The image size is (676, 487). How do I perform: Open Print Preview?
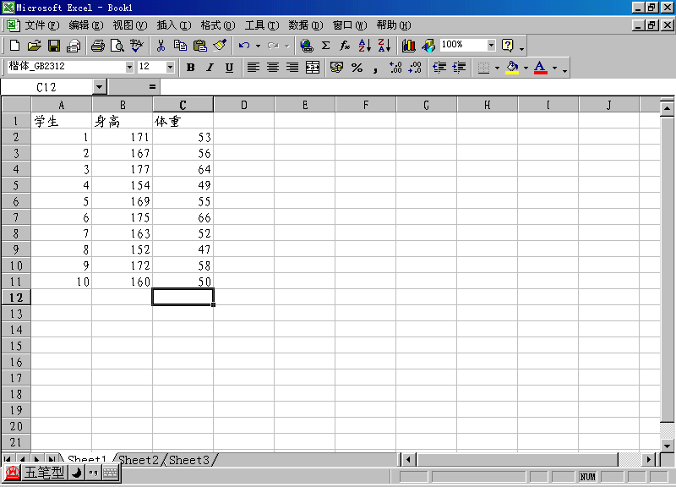(x=117, y=46)
